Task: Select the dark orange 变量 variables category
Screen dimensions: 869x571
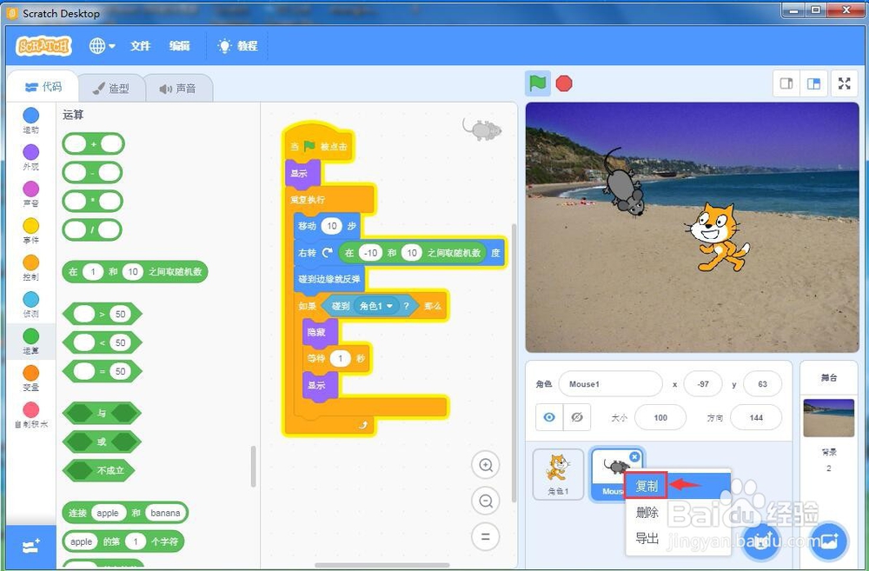Action: pyautogui.click(x=31, y=377)
